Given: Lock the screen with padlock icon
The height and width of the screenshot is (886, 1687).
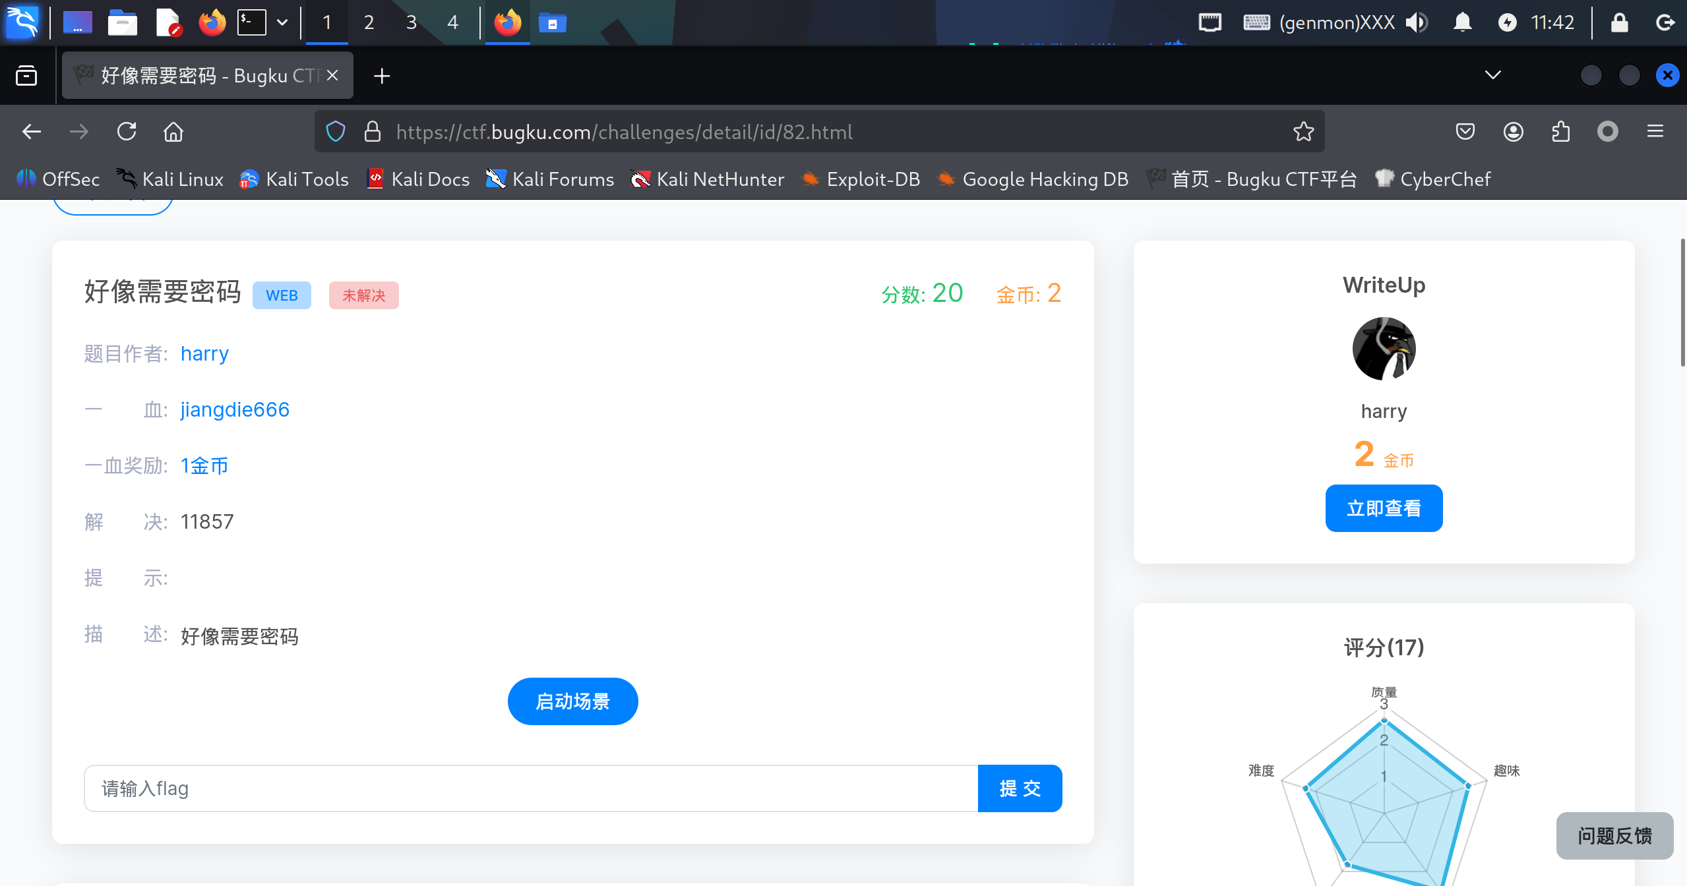Looking at the screenshot, I should tap(1620, 22).
